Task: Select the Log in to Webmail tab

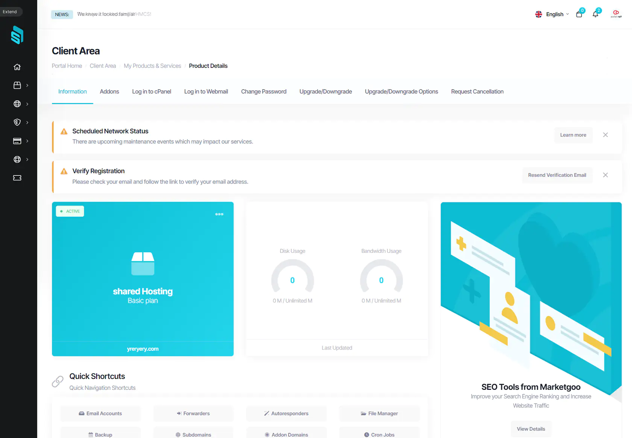Action: 206,91
